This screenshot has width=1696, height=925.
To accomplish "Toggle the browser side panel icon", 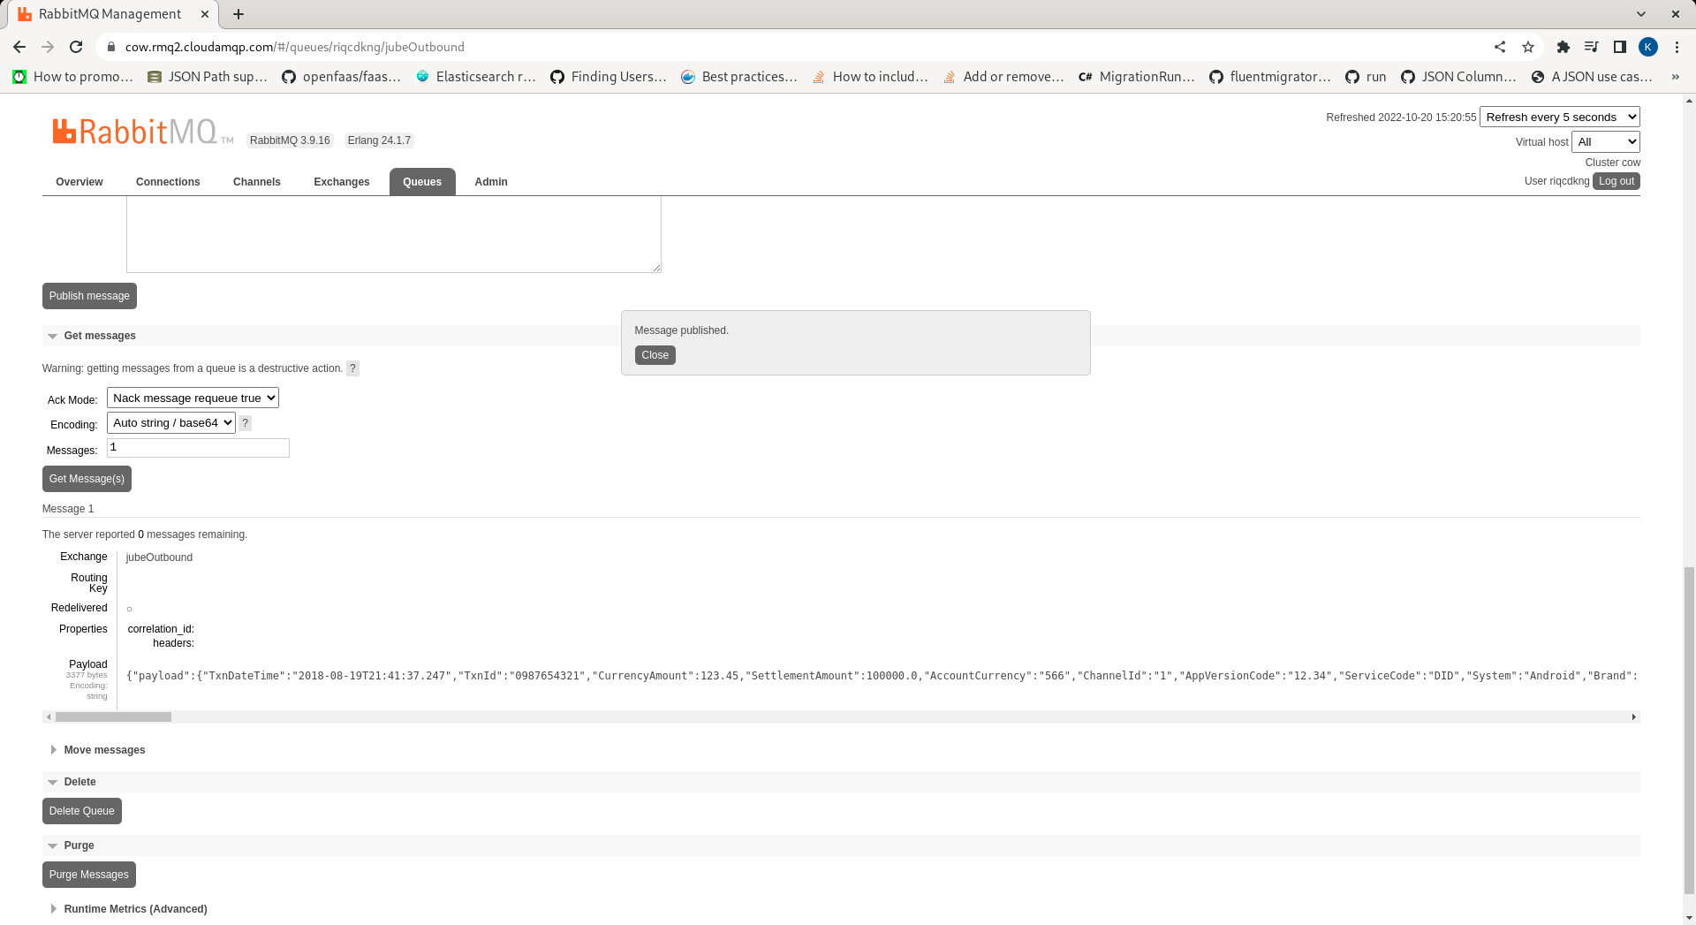I will click(x=1620, y=47).
